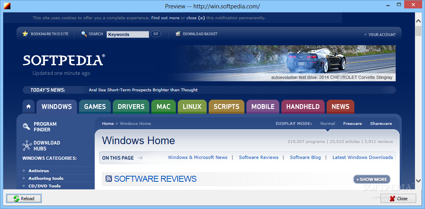Image resolution: width=425 pixels, height=209 pixels.
Task: Click the Program Finder magnifier icon
Action: (x=26, y=127)
